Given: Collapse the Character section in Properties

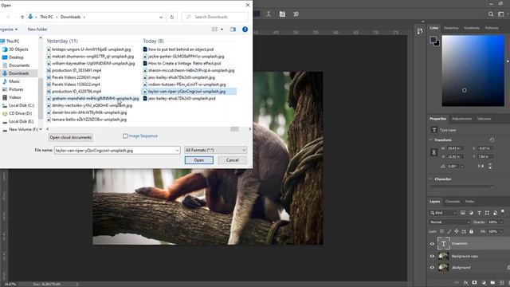Looking at the screenshot, I should tap(431, 179).
